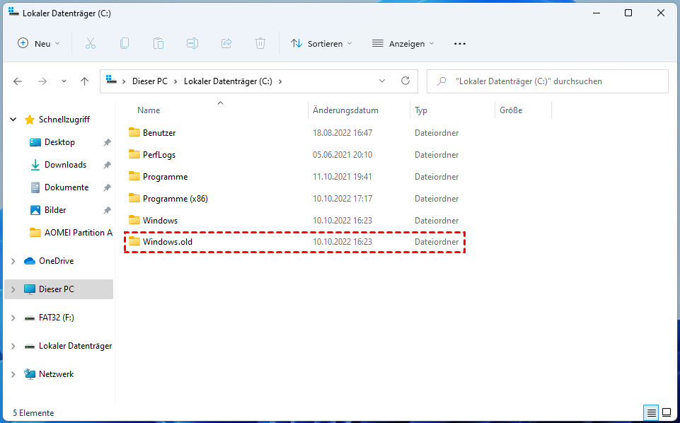Click the Benutzer folder icon
The image size is (680, 423).
(134, 132)
